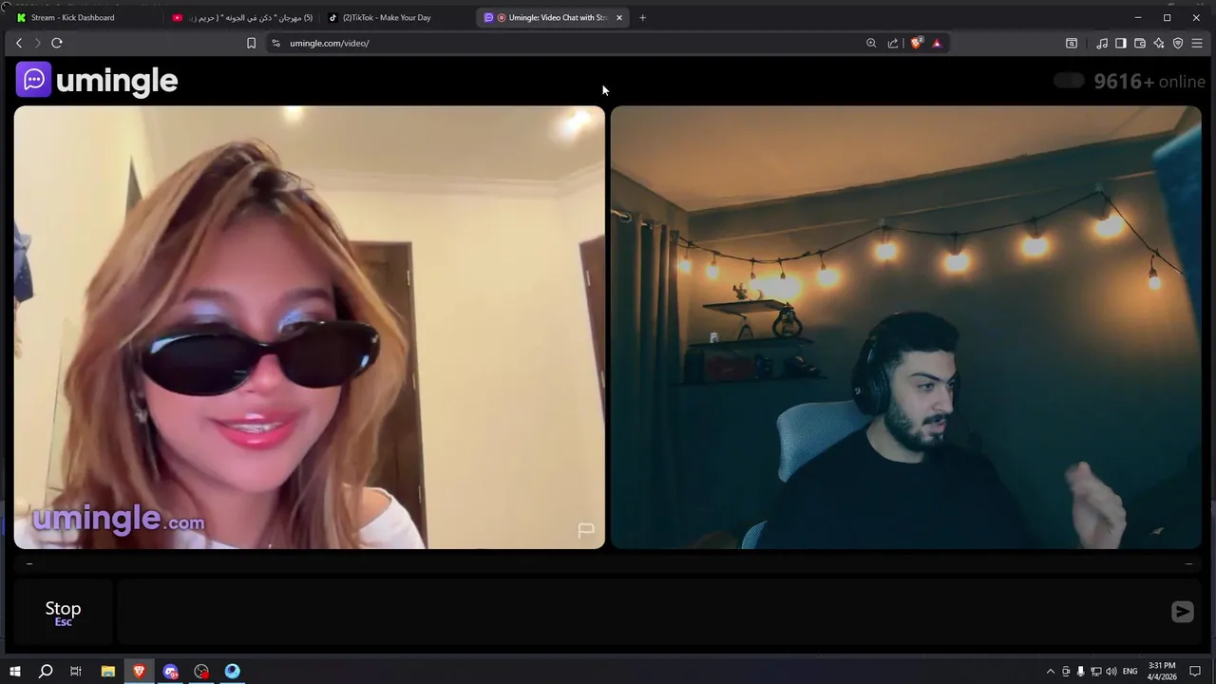
Task: Open Discord from the taskbar
Action: pos(170,672)
